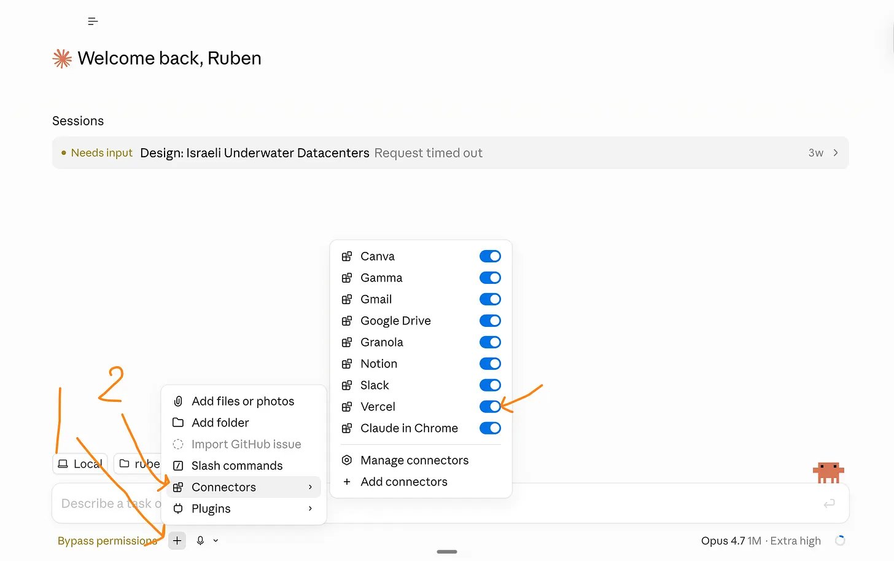
Task: Select Import GitHub issue
Action: click(x=243, y=444)
